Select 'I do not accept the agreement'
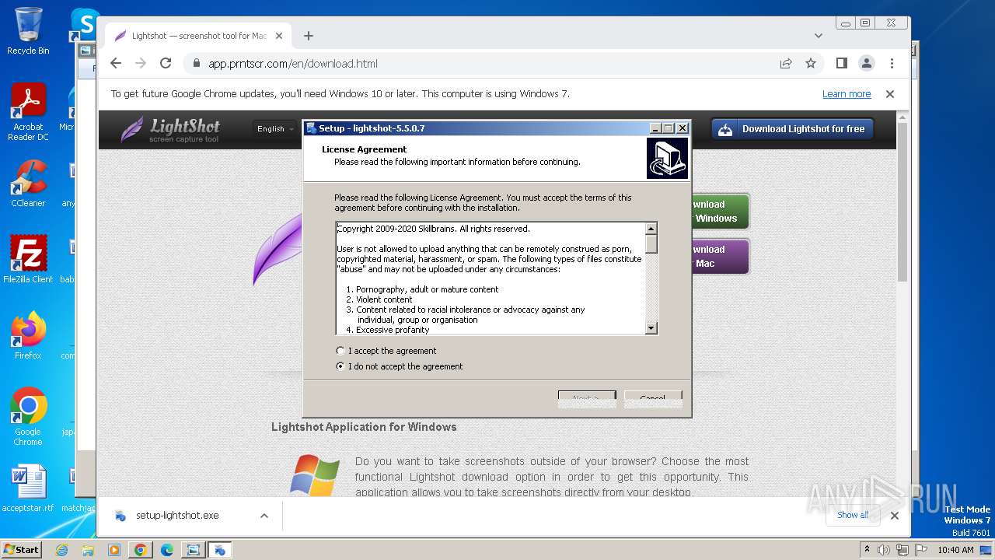The image size is (995, 560). pos(340,366)
